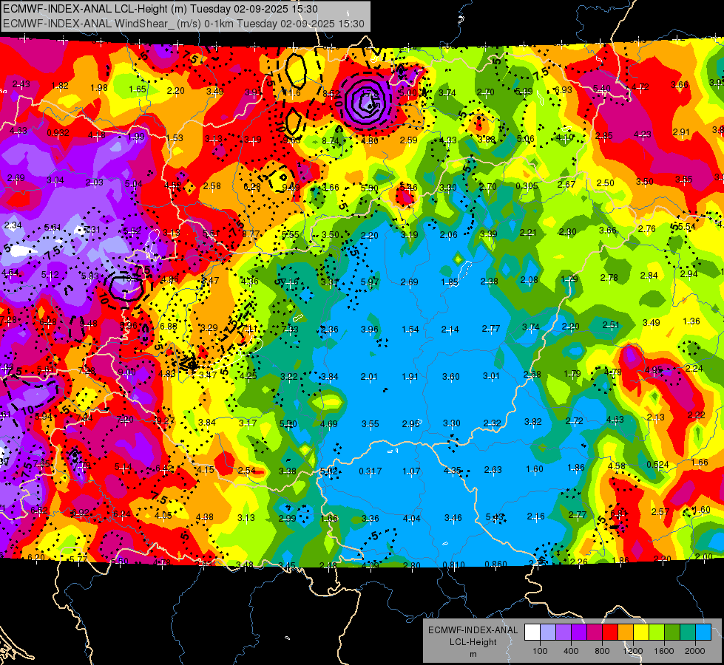Select the red legend color swatch

click(x=610, y=632)
